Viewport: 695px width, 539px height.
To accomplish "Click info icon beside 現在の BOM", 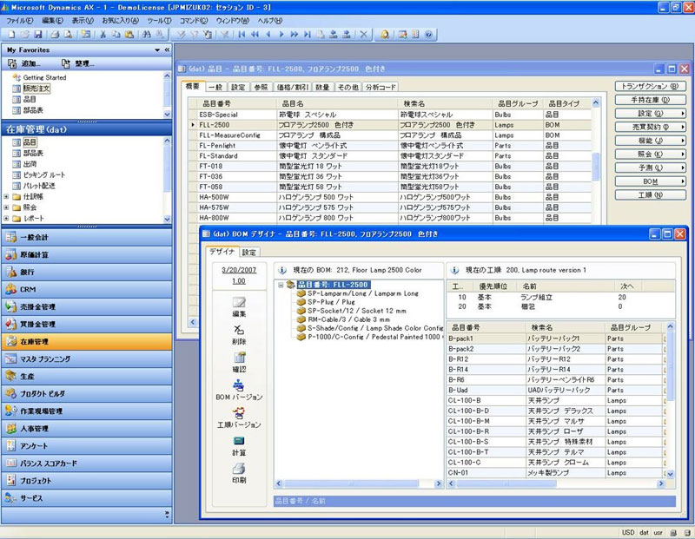I will (x=282, y=270).
